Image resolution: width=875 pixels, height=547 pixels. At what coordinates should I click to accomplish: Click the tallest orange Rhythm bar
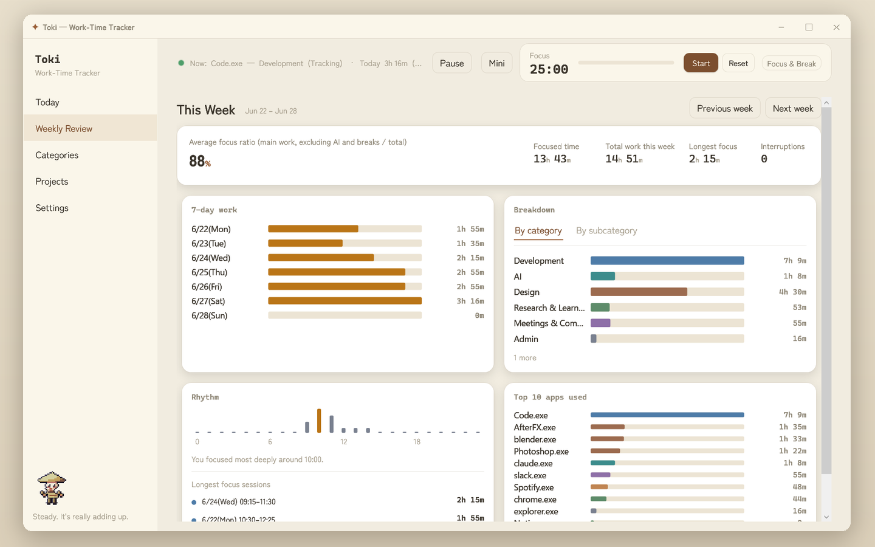319,421
